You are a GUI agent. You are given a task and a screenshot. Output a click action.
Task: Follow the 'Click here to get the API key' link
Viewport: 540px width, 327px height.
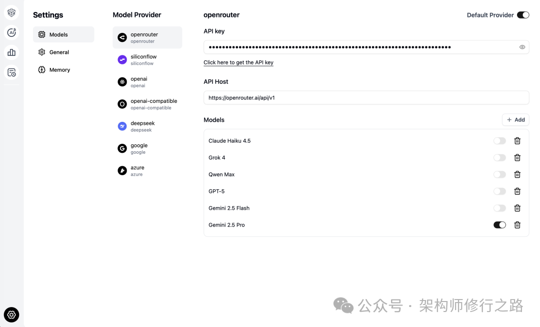pyautogui.click(x=238, y=63)
